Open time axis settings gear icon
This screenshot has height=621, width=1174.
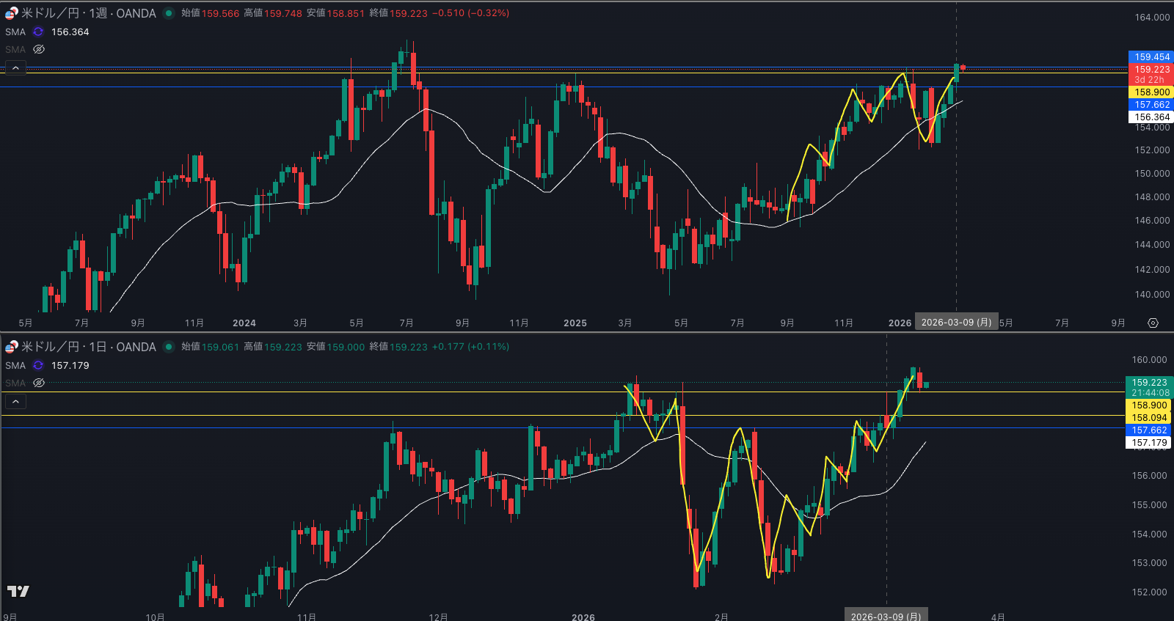click(x=1153, y=323)
